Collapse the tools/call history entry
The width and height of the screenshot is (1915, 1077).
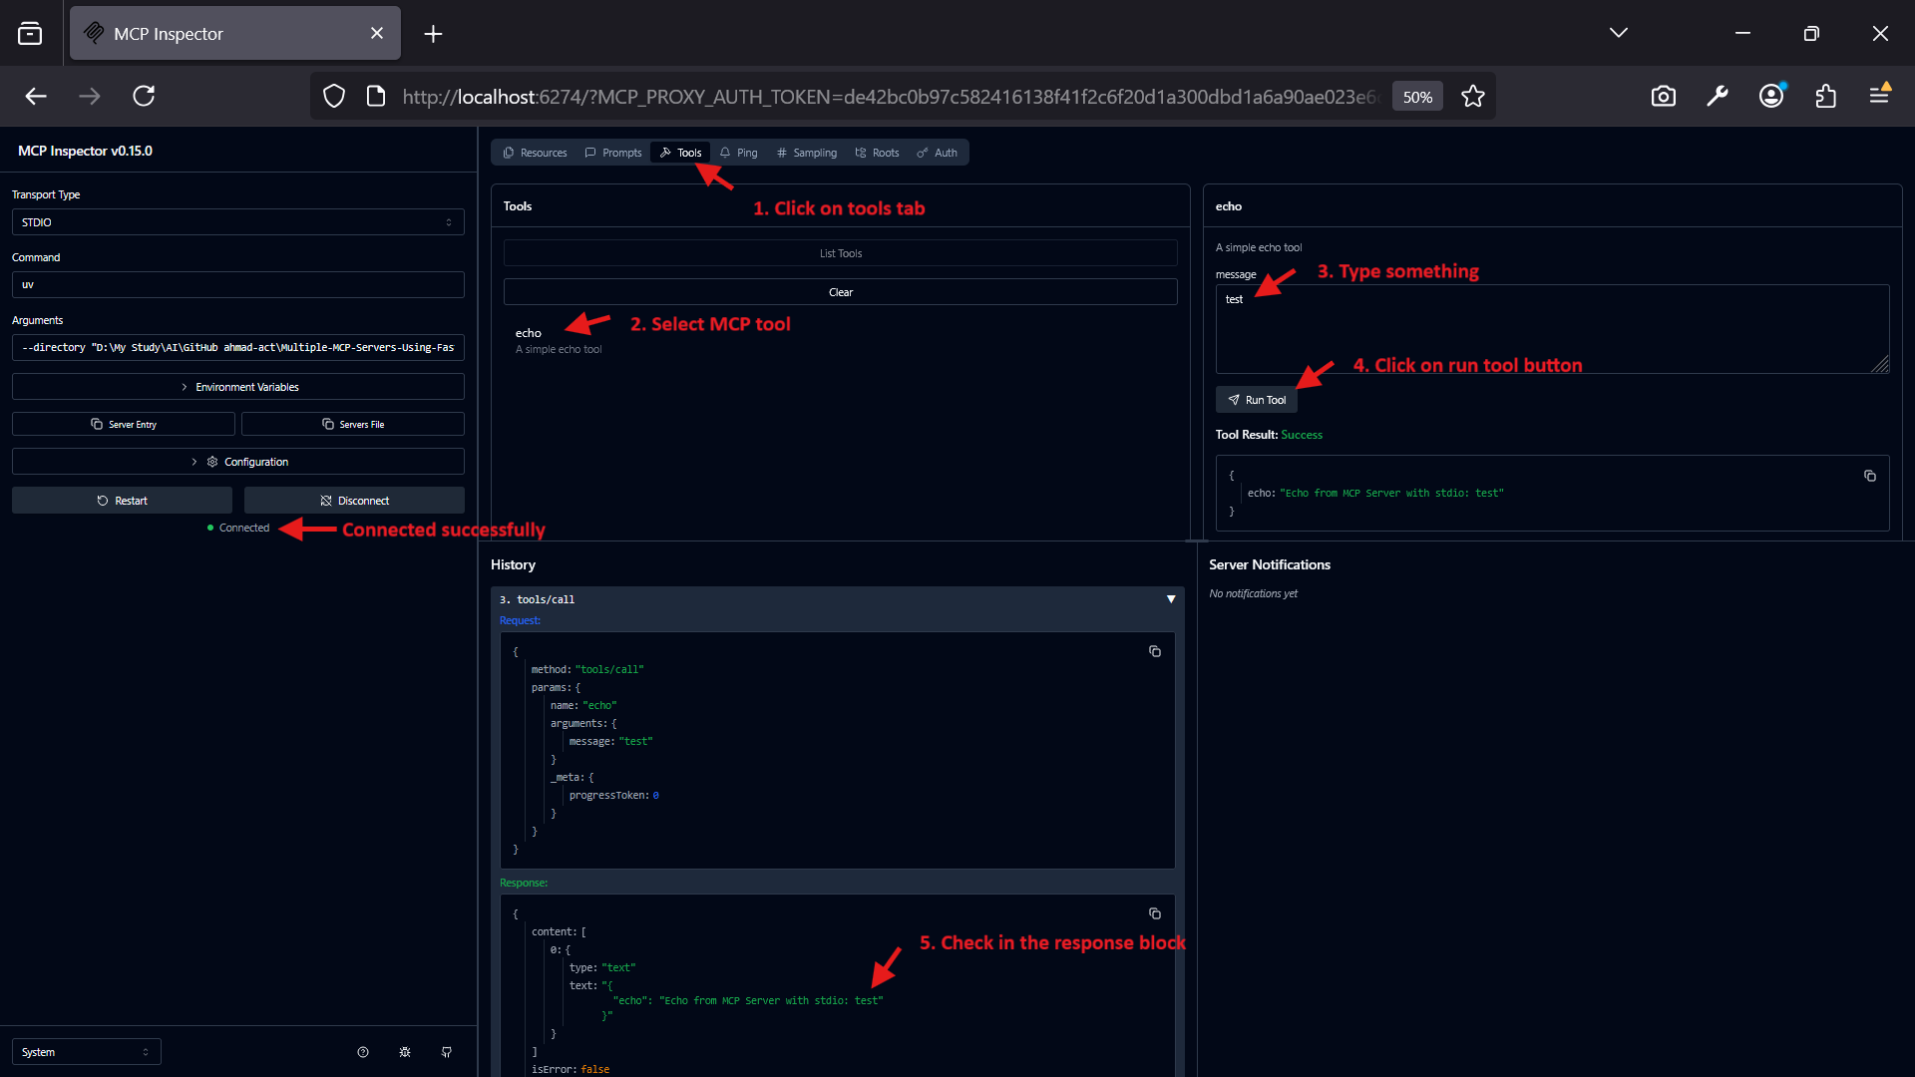click(x=1171, y=599)
